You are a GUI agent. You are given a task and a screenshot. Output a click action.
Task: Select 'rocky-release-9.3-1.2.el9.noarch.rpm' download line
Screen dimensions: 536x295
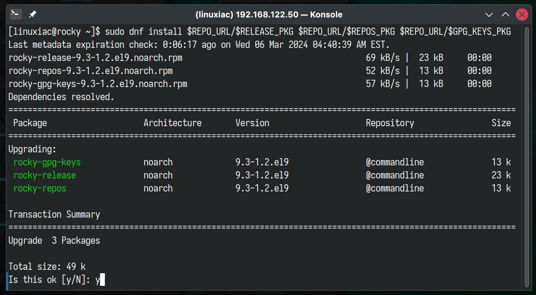(250, 58)
